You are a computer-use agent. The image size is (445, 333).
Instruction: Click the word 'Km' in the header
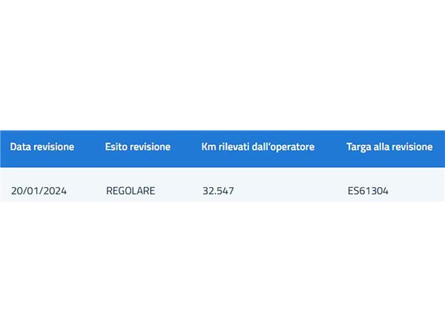pyautogui.click(x=208, y=147)
